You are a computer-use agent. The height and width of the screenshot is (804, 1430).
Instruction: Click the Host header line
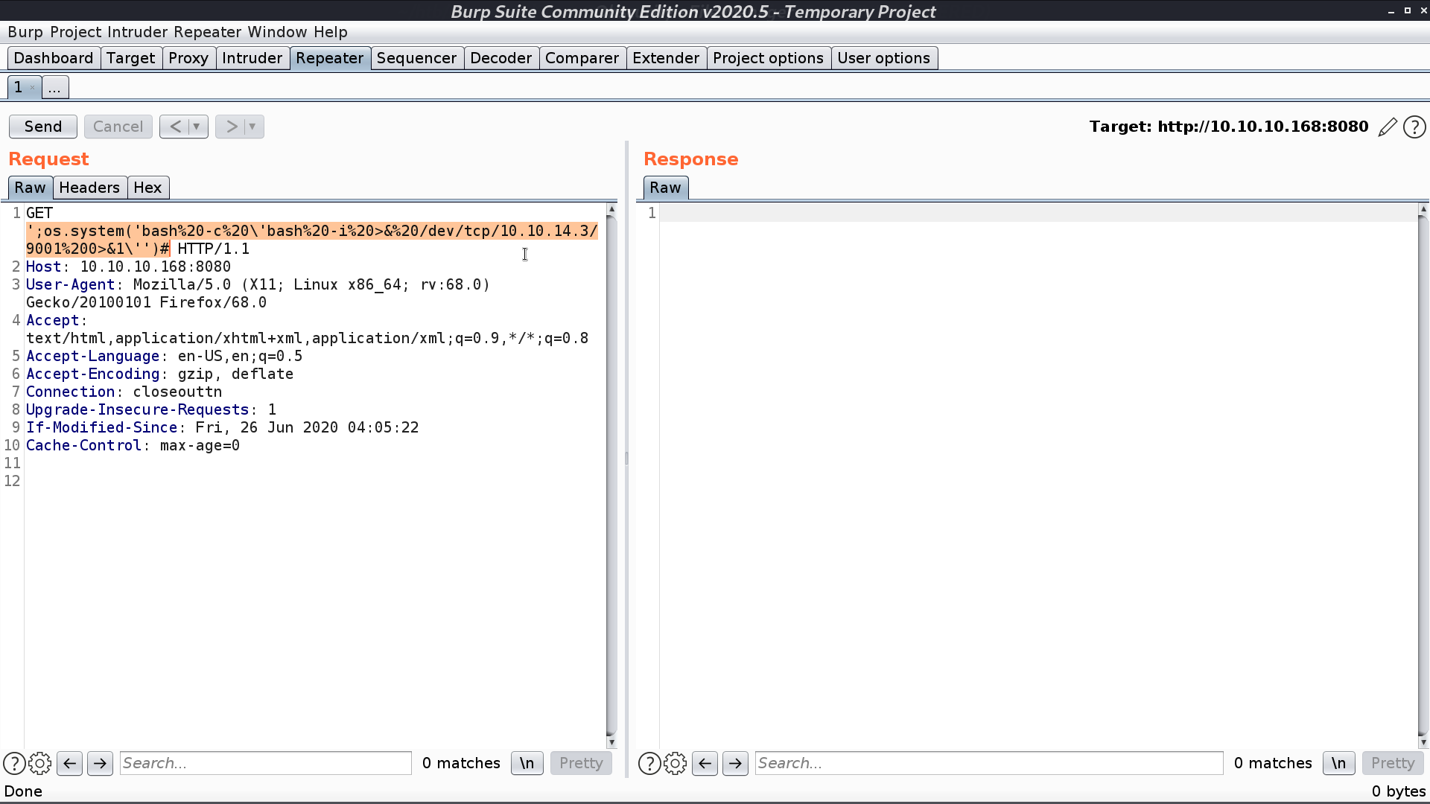pos(128,267)
